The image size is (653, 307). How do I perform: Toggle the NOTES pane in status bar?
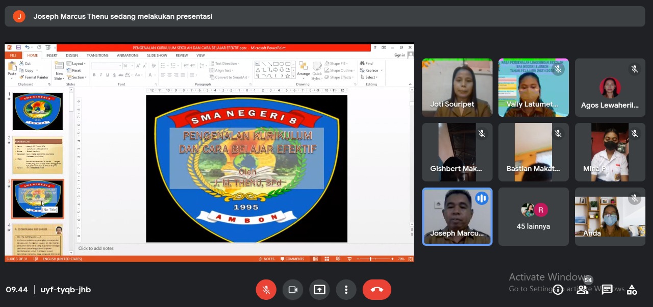tap(266, 259)
